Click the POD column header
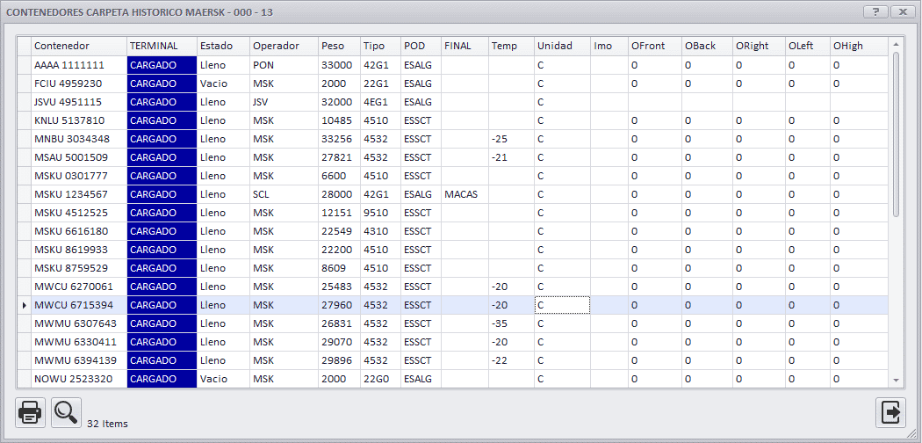The image size is (922, 443). (x=421, y=46)
